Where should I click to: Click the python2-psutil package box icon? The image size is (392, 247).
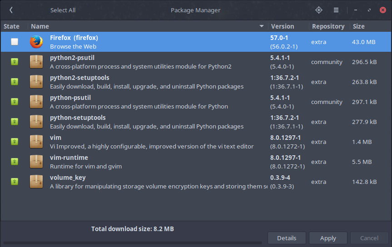(36, 62)
